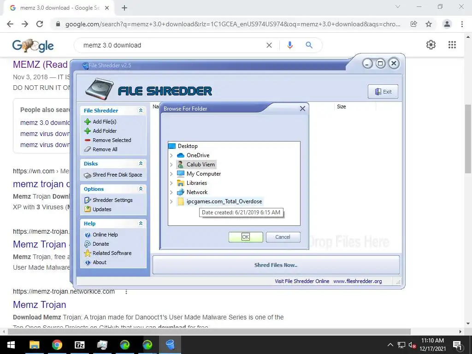Image resolution: width=472 pixels, height=354 pixels.
Task: Expand the OneDrive tree node
Action: click(171, 155)
